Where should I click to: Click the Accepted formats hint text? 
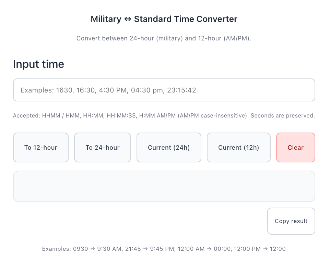103,116
